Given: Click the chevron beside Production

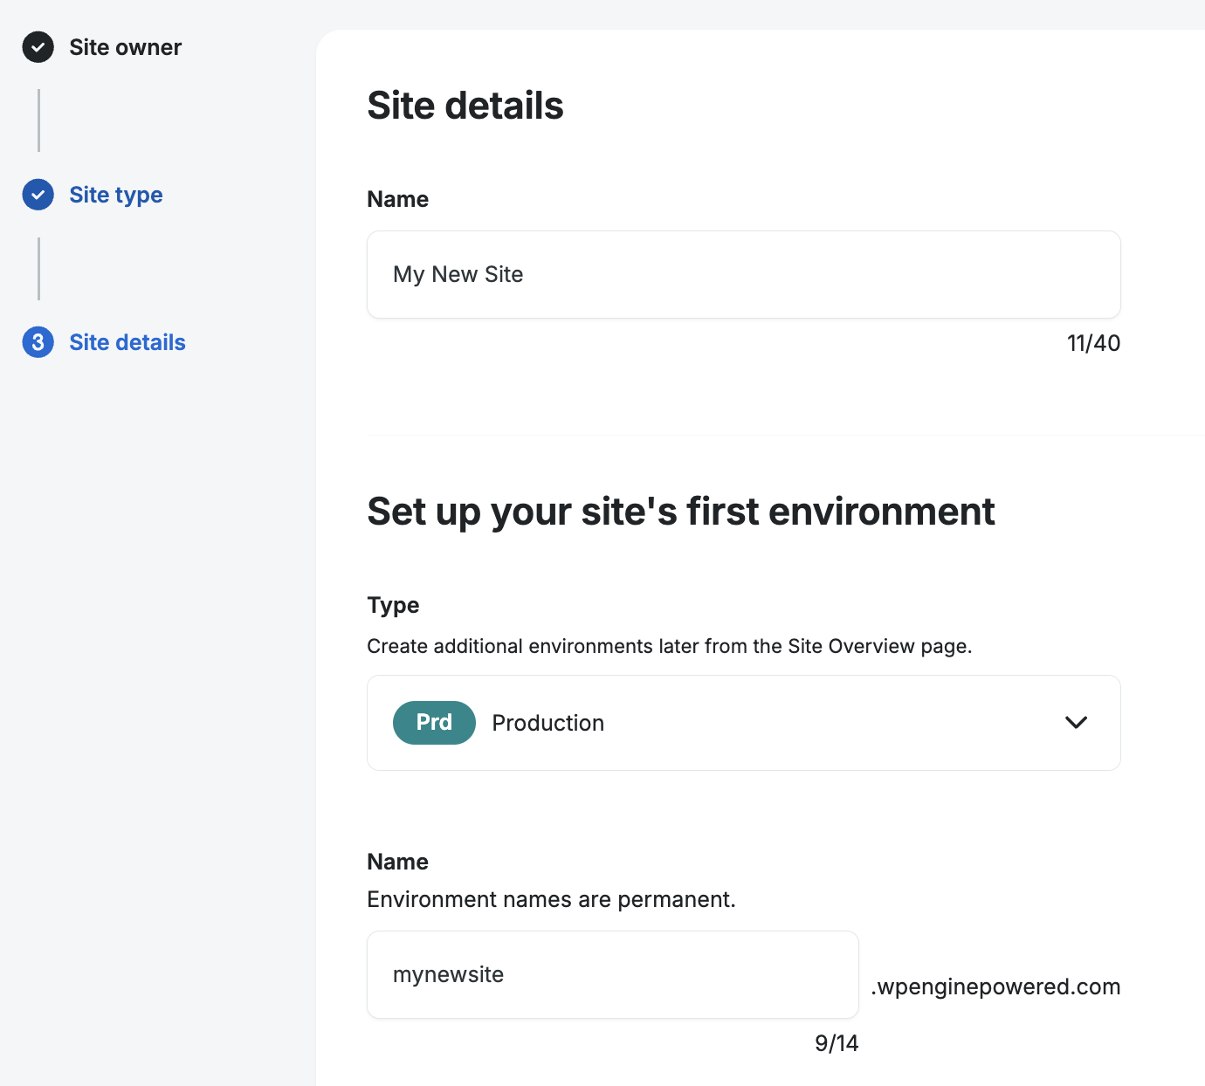Looking at the screenshot, I should pos(1076,723).
